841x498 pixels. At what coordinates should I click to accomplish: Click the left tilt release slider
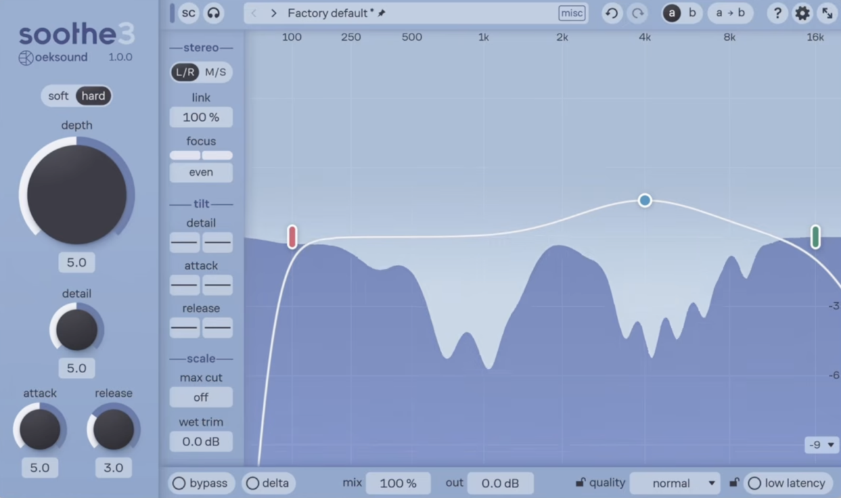[x=185, y=327]
